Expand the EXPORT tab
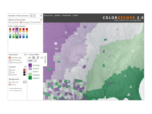 [45, 60]
